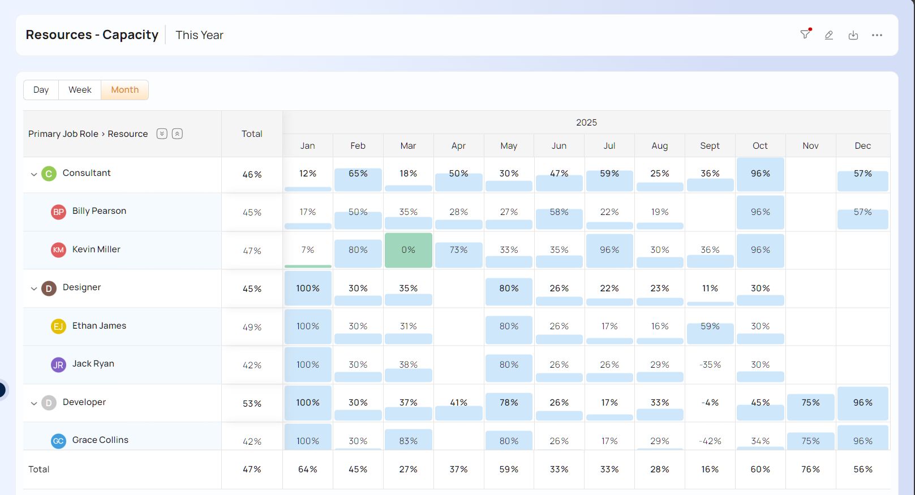This screenshot has width=915, height=495.
Task: Switch to Day view
Action: click(x=41, y=90)
